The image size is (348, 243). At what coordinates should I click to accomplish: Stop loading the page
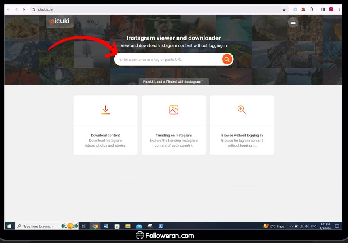24,9
